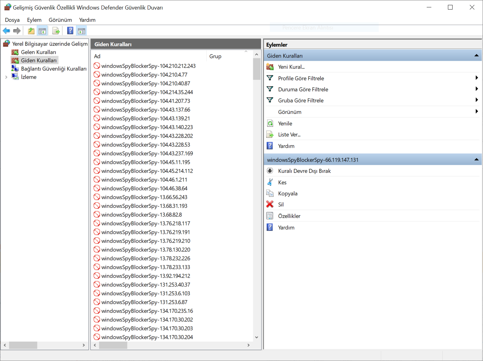
Task: Click the up-one-level folder toolbar icon
Action: tap(31, 31)
